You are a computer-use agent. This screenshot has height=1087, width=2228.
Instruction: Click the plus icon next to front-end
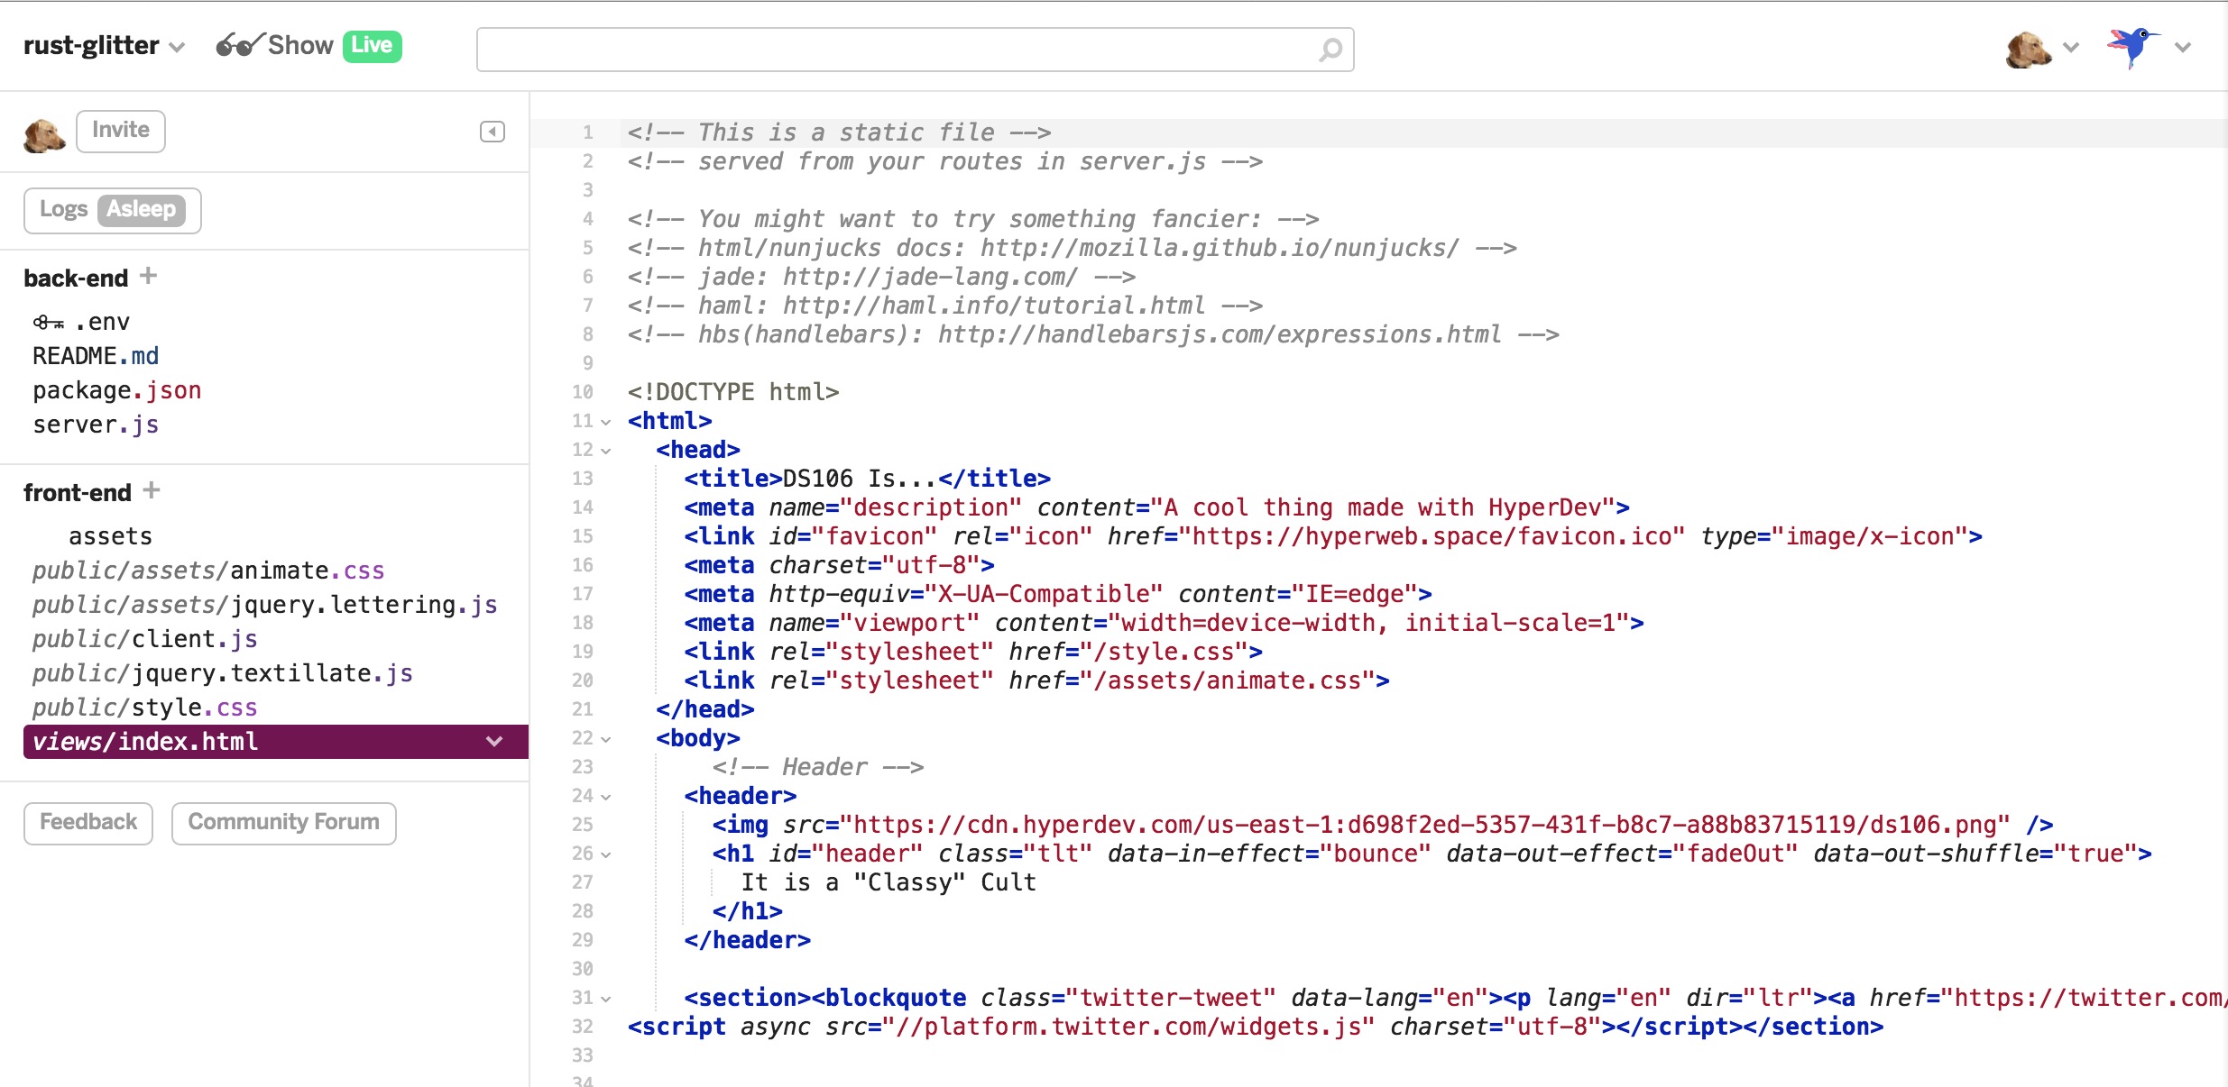click(152, 491)
